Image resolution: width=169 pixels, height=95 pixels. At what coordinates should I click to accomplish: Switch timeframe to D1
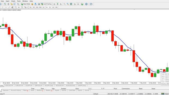50,7
